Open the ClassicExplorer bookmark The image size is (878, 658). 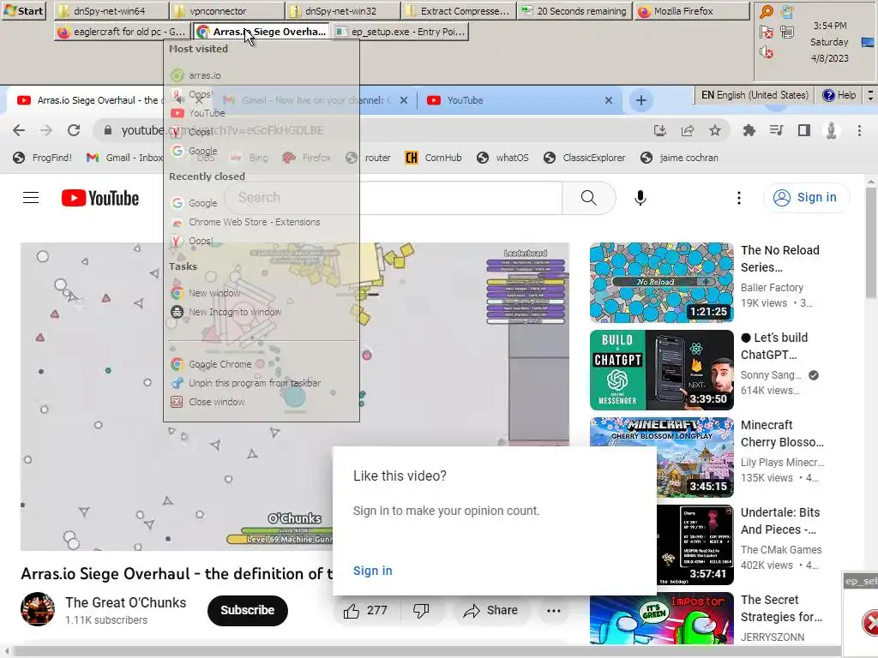coord(585,158)
